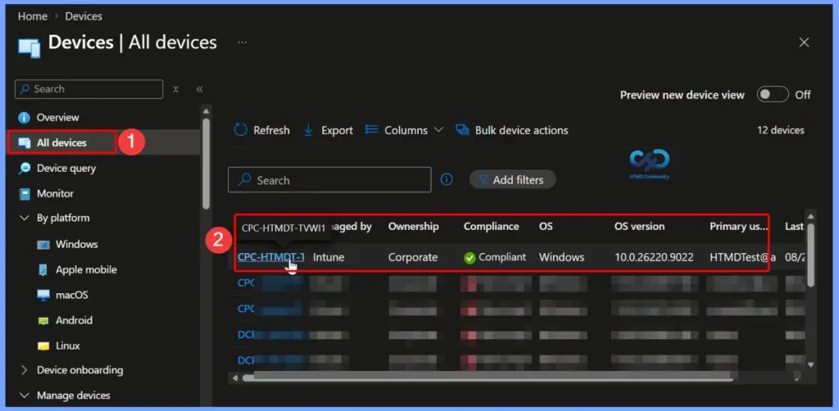The height and width of the screenshot is (411, 839).
Task: Select Android under By platform
Action: 74,320
